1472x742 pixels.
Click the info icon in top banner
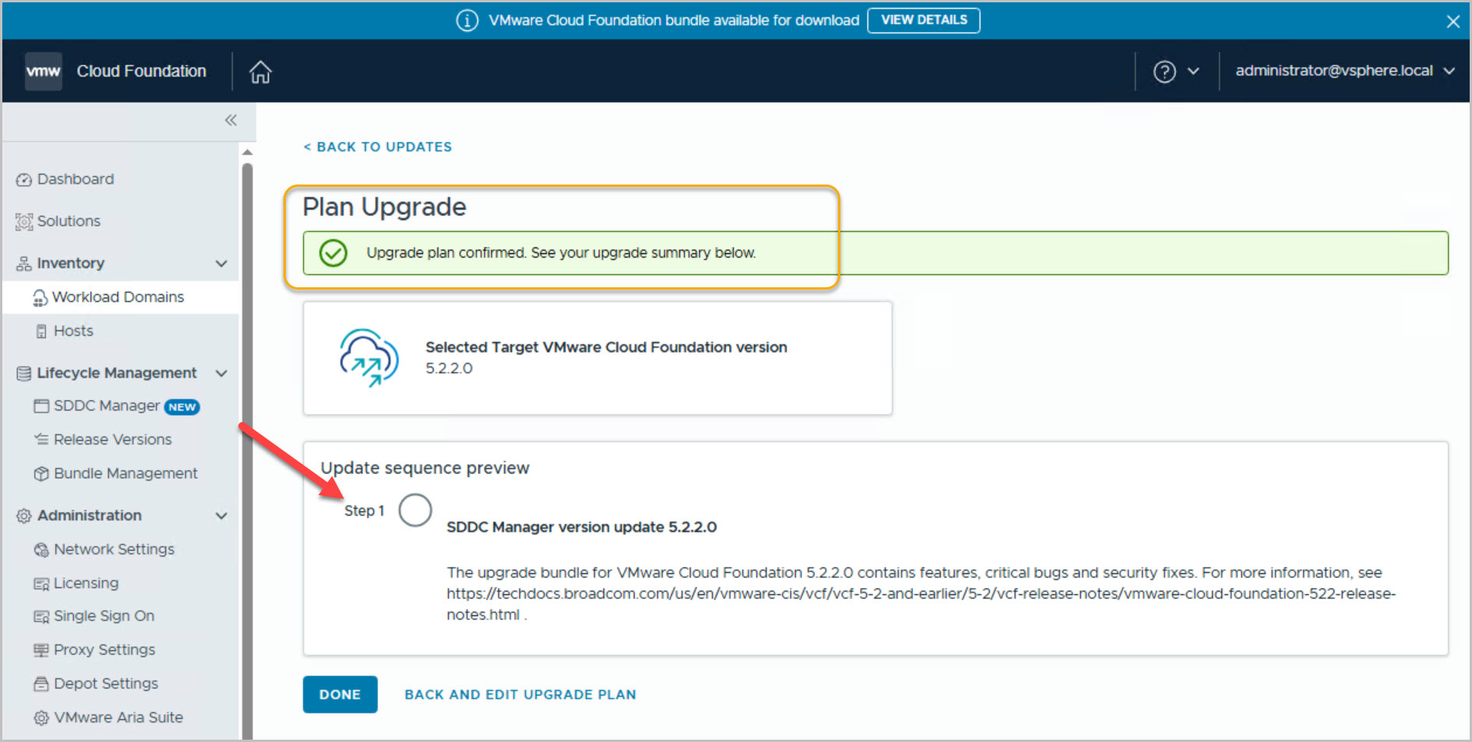click(x=467, y=20)
